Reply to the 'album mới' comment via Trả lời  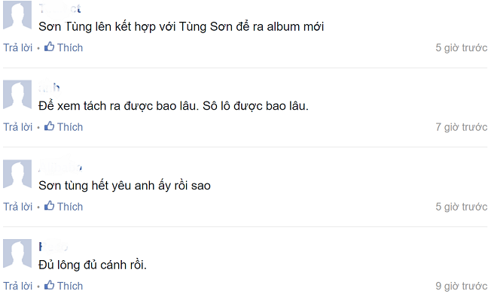(x=18, y=47)
